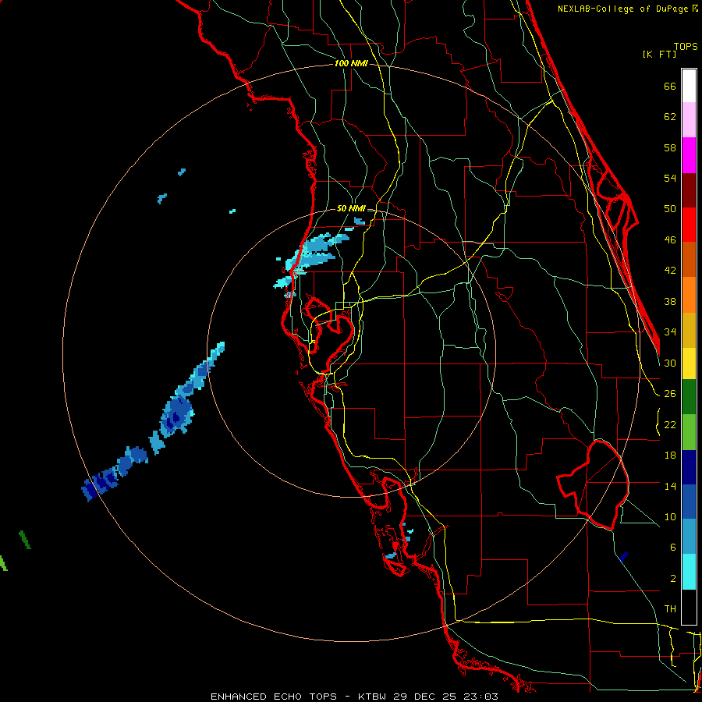The image size is (702, 702).
Task: Click the 'ENHANCED ECHO TOPS' caption text
Action: 274,697
